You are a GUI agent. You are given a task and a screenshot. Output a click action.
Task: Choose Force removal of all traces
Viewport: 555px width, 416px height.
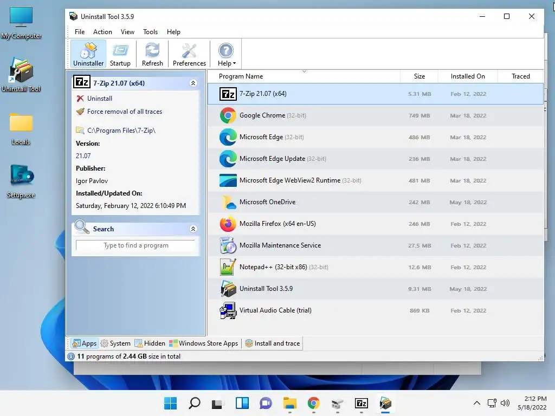click(119, 112)
